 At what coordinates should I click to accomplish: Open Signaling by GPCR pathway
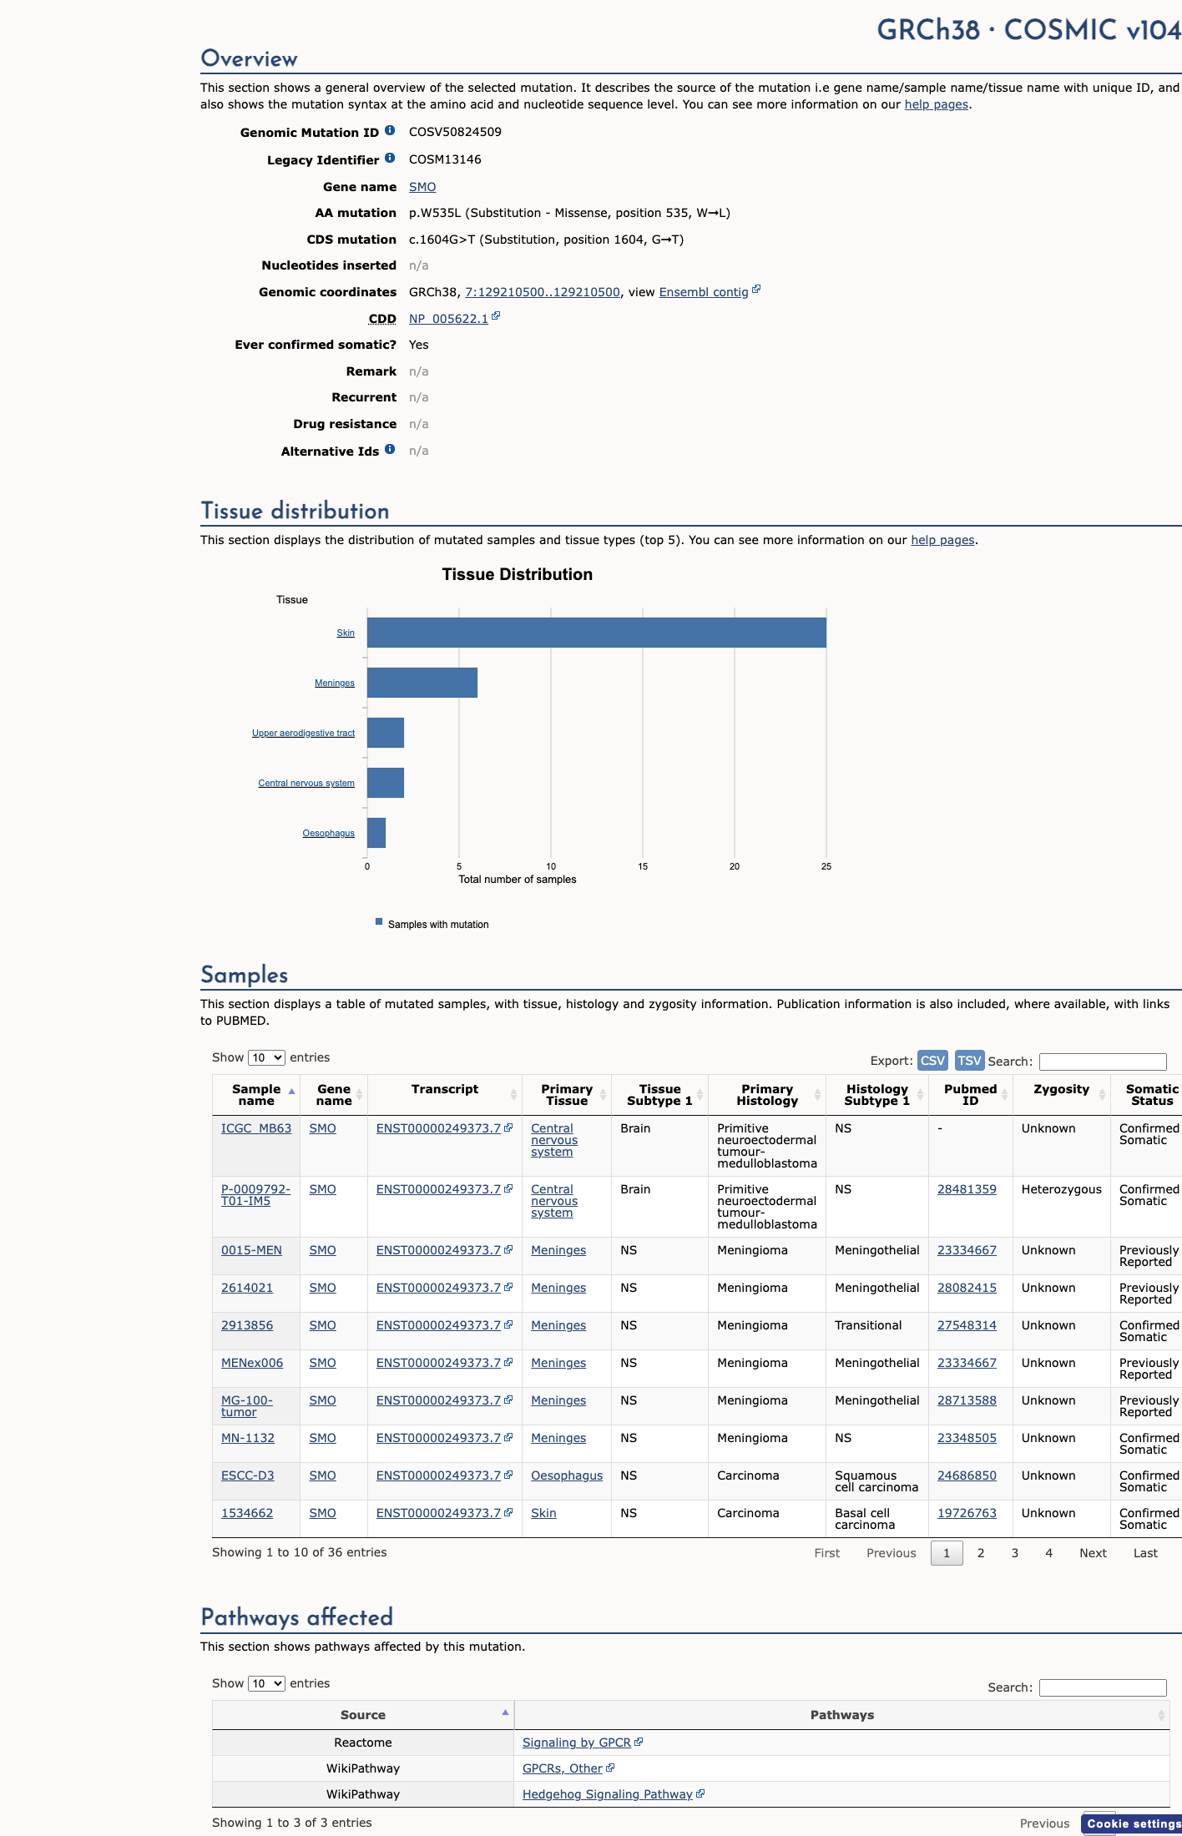577,1743
